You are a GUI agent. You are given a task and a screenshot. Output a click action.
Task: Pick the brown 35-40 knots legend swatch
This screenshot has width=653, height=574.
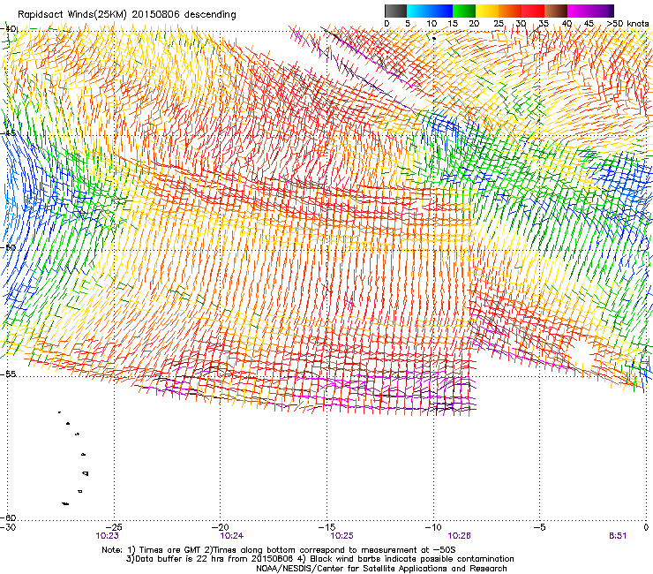[x=556, y=11]
